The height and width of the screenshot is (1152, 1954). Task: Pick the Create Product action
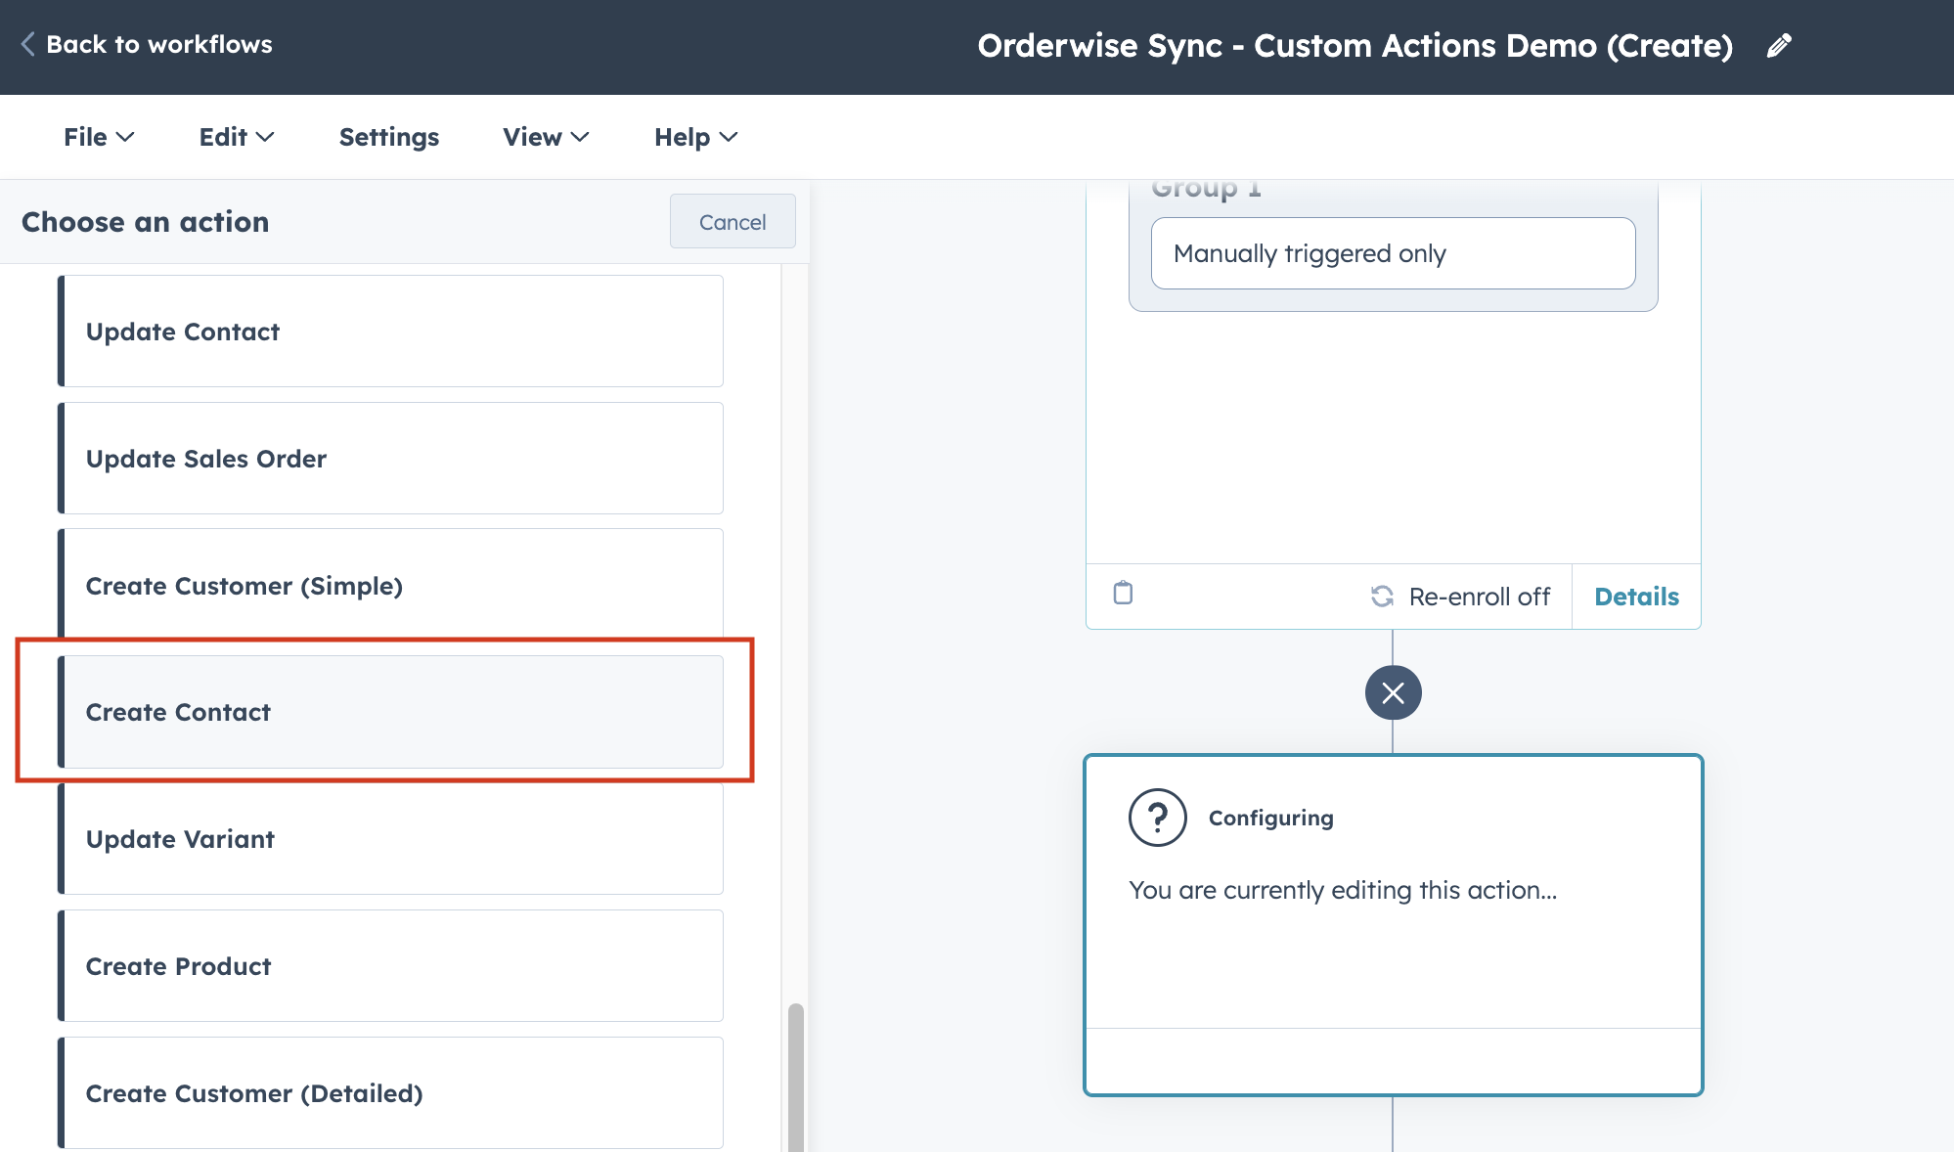391,966
